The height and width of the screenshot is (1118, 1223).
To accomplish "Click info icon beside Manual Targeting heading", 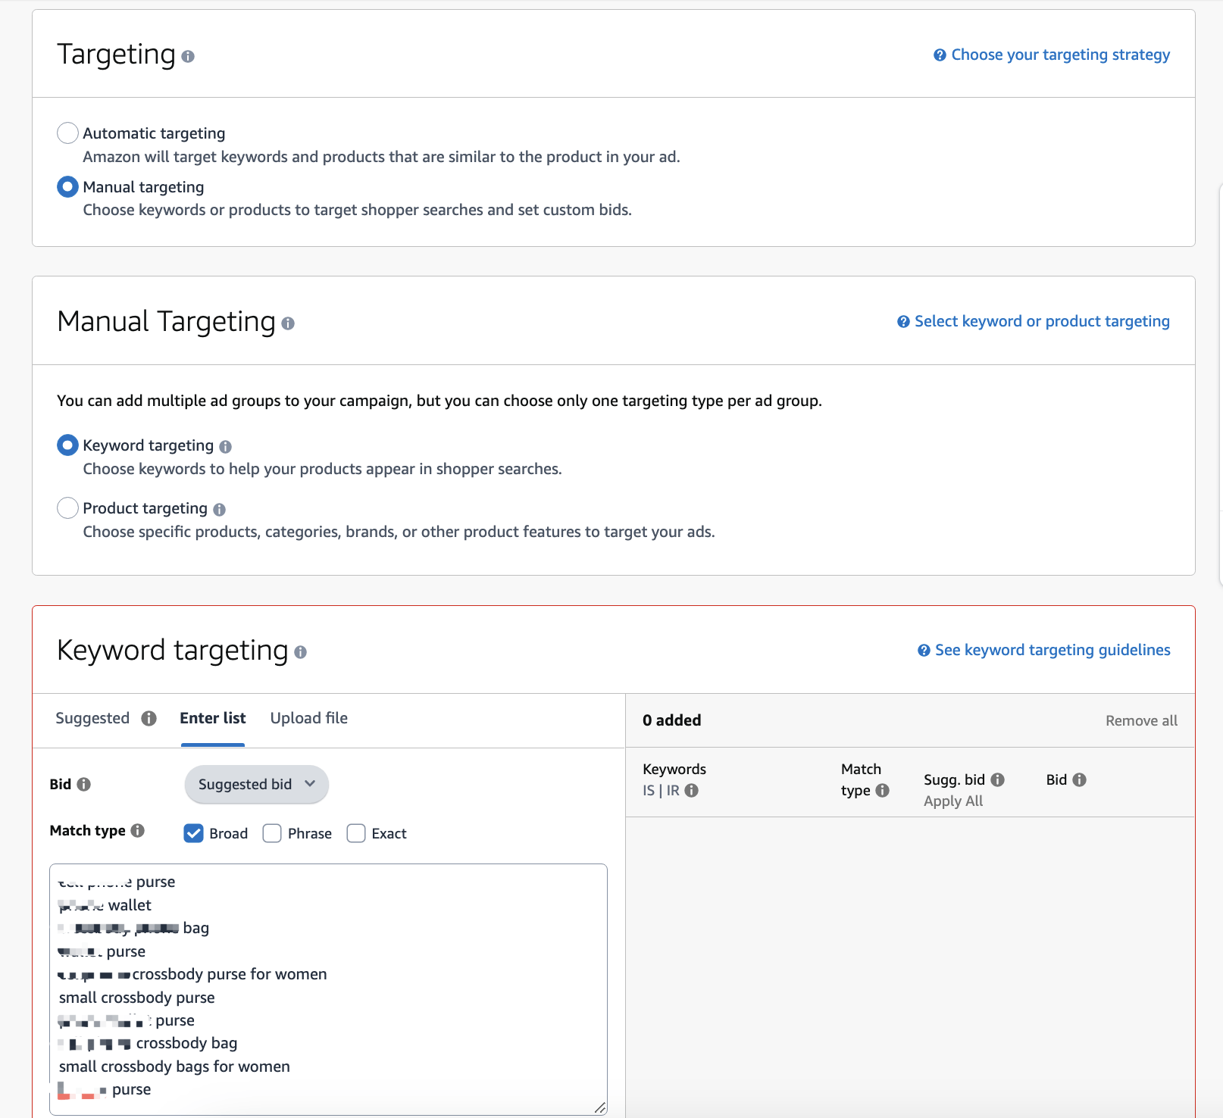I will point(288,323).
